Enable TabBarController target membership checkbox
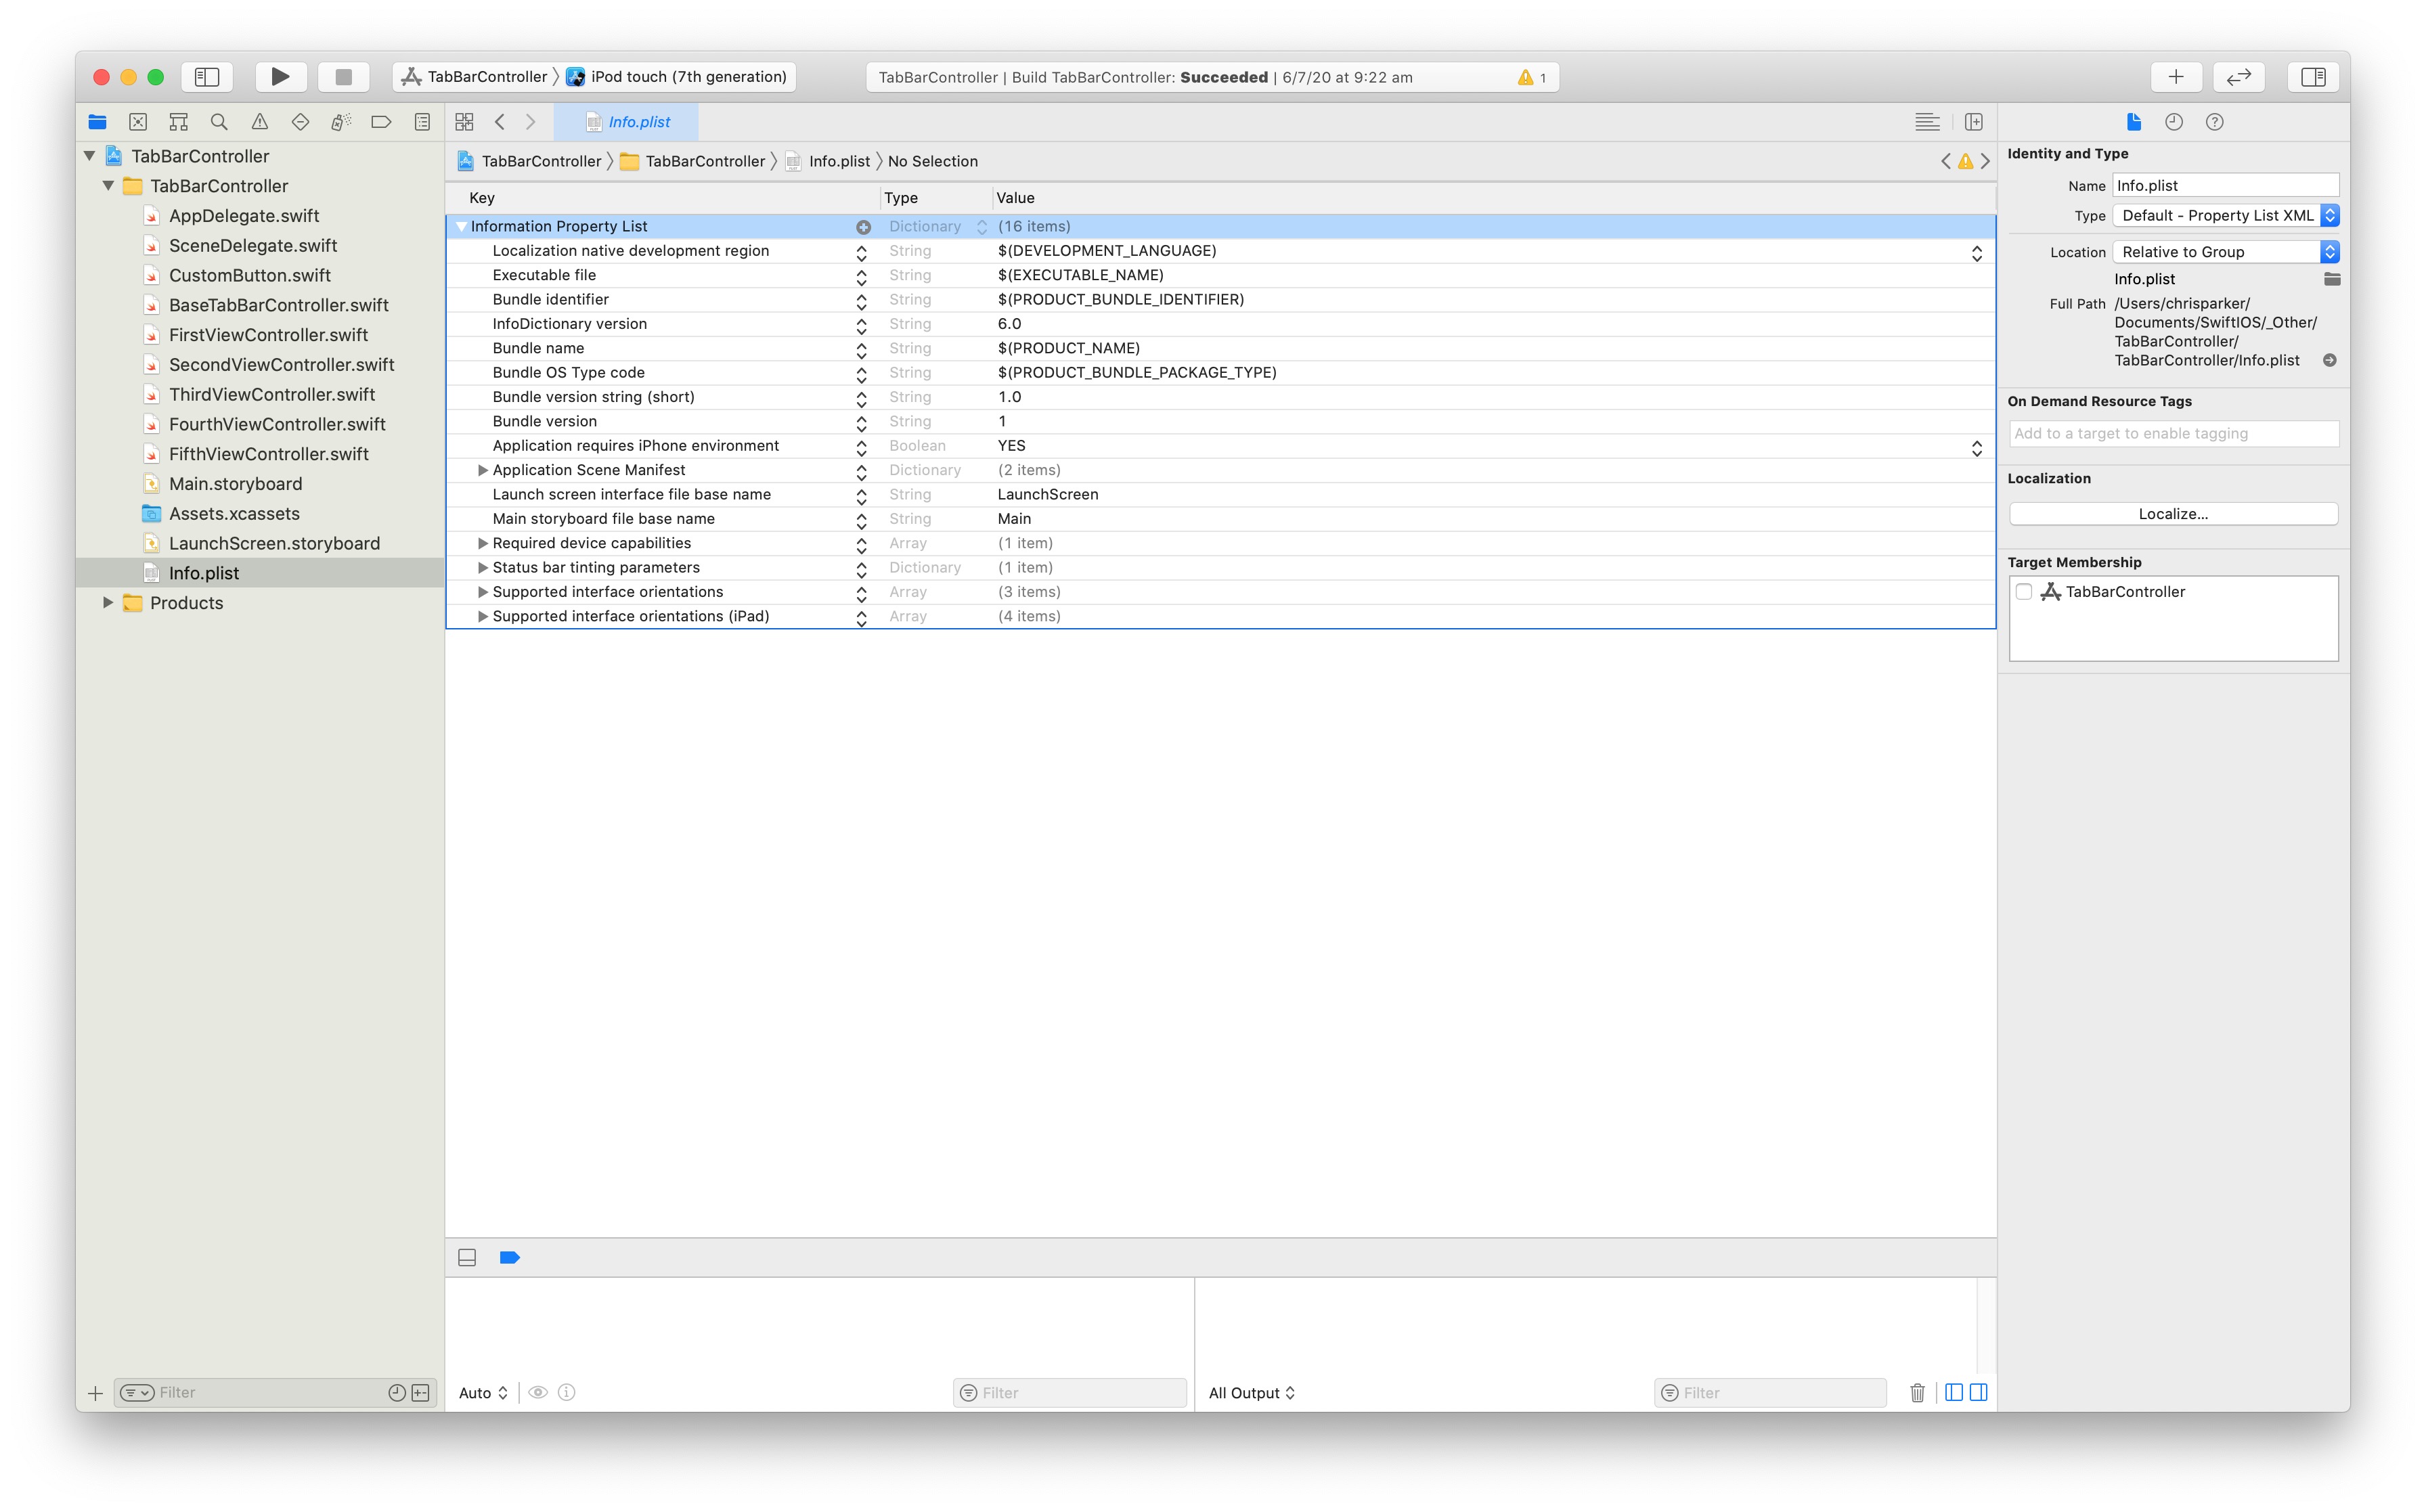Viewport: 2426px width, 1512px height. click(2024, 591)
